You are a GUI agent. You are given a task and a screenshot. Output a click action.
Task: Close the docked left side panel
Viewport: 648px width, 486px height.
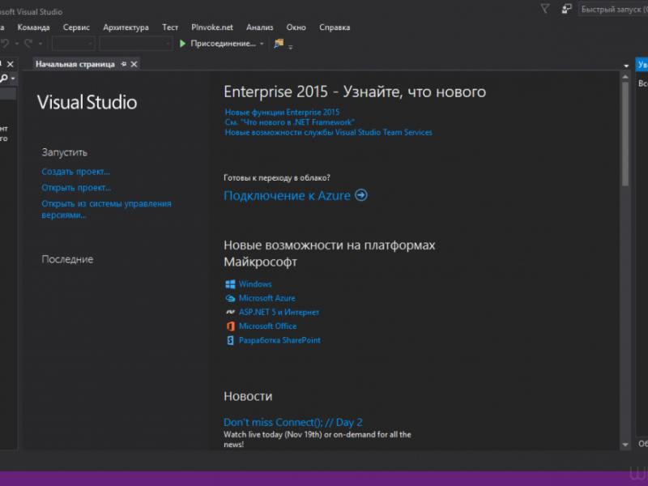(11, 64)
